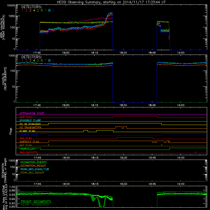Click green detector number 6 in front segments legend
This screenshot has height=210, width=210.
coord(42,10)
